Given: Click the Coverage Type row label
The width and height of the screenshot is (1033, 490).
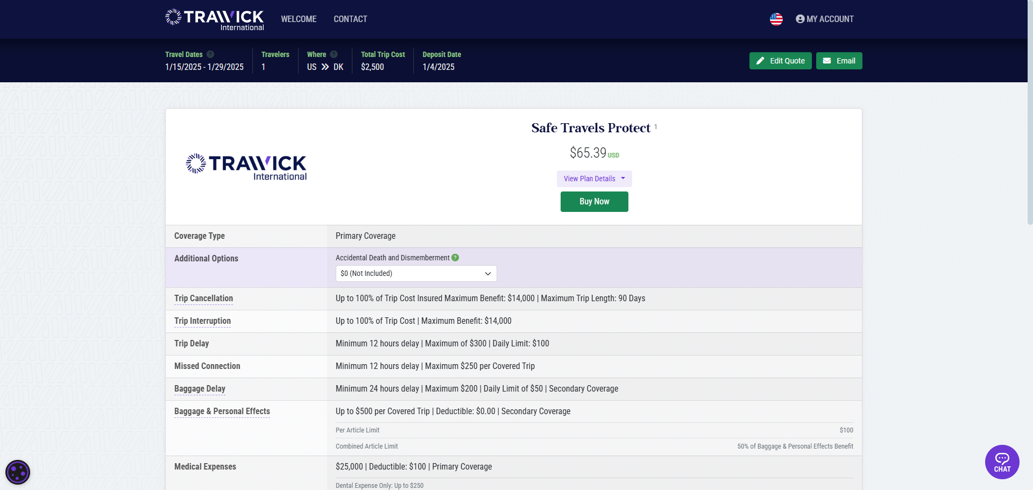Looking at the screenshot, I should 200,236.
